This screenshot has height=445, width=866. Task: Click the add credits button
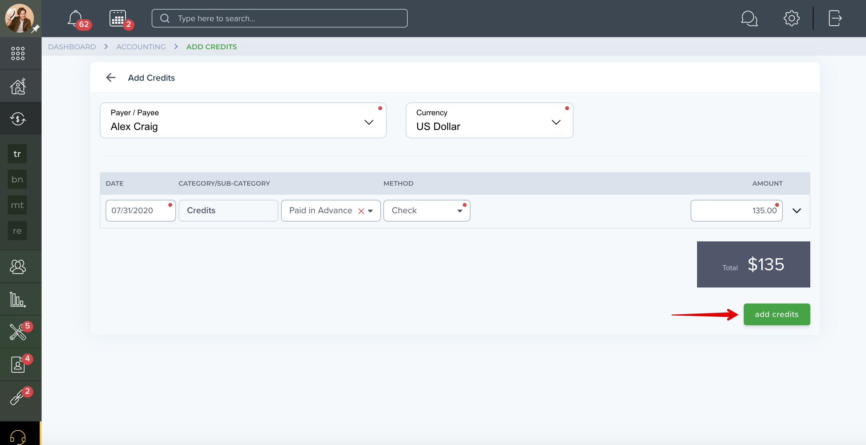coord(777,314)
